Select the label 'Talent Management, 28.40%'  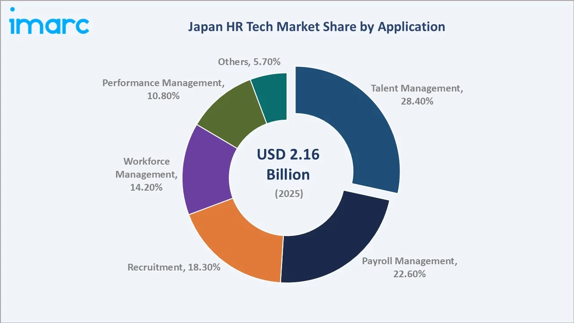pos(417,95)
